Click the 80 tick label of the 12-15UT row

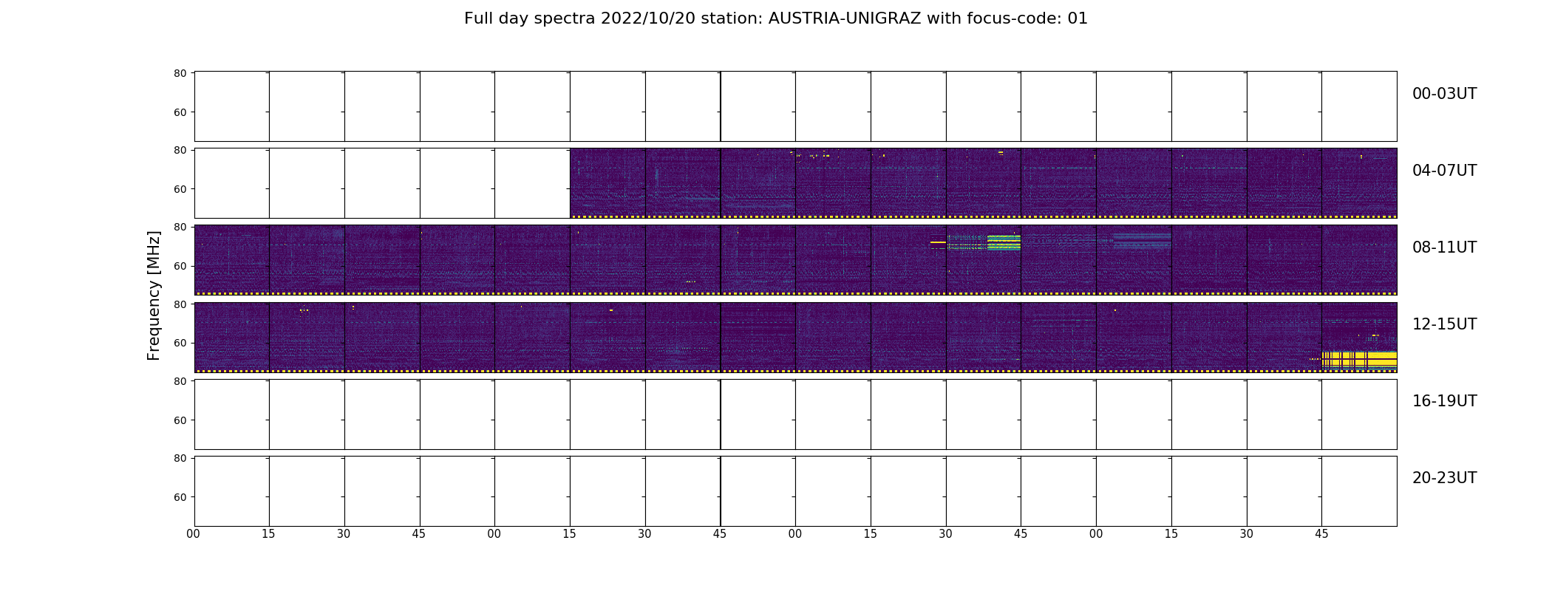(x=180, y=304)
